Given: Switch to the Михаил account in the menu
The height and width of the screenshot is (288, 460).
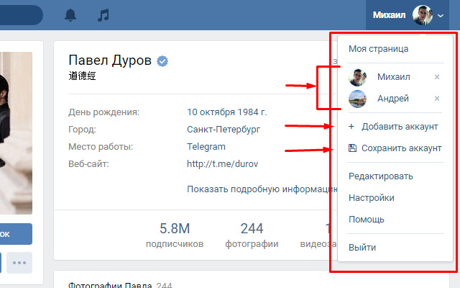Looking at the screenshot, I should point(393,77).
